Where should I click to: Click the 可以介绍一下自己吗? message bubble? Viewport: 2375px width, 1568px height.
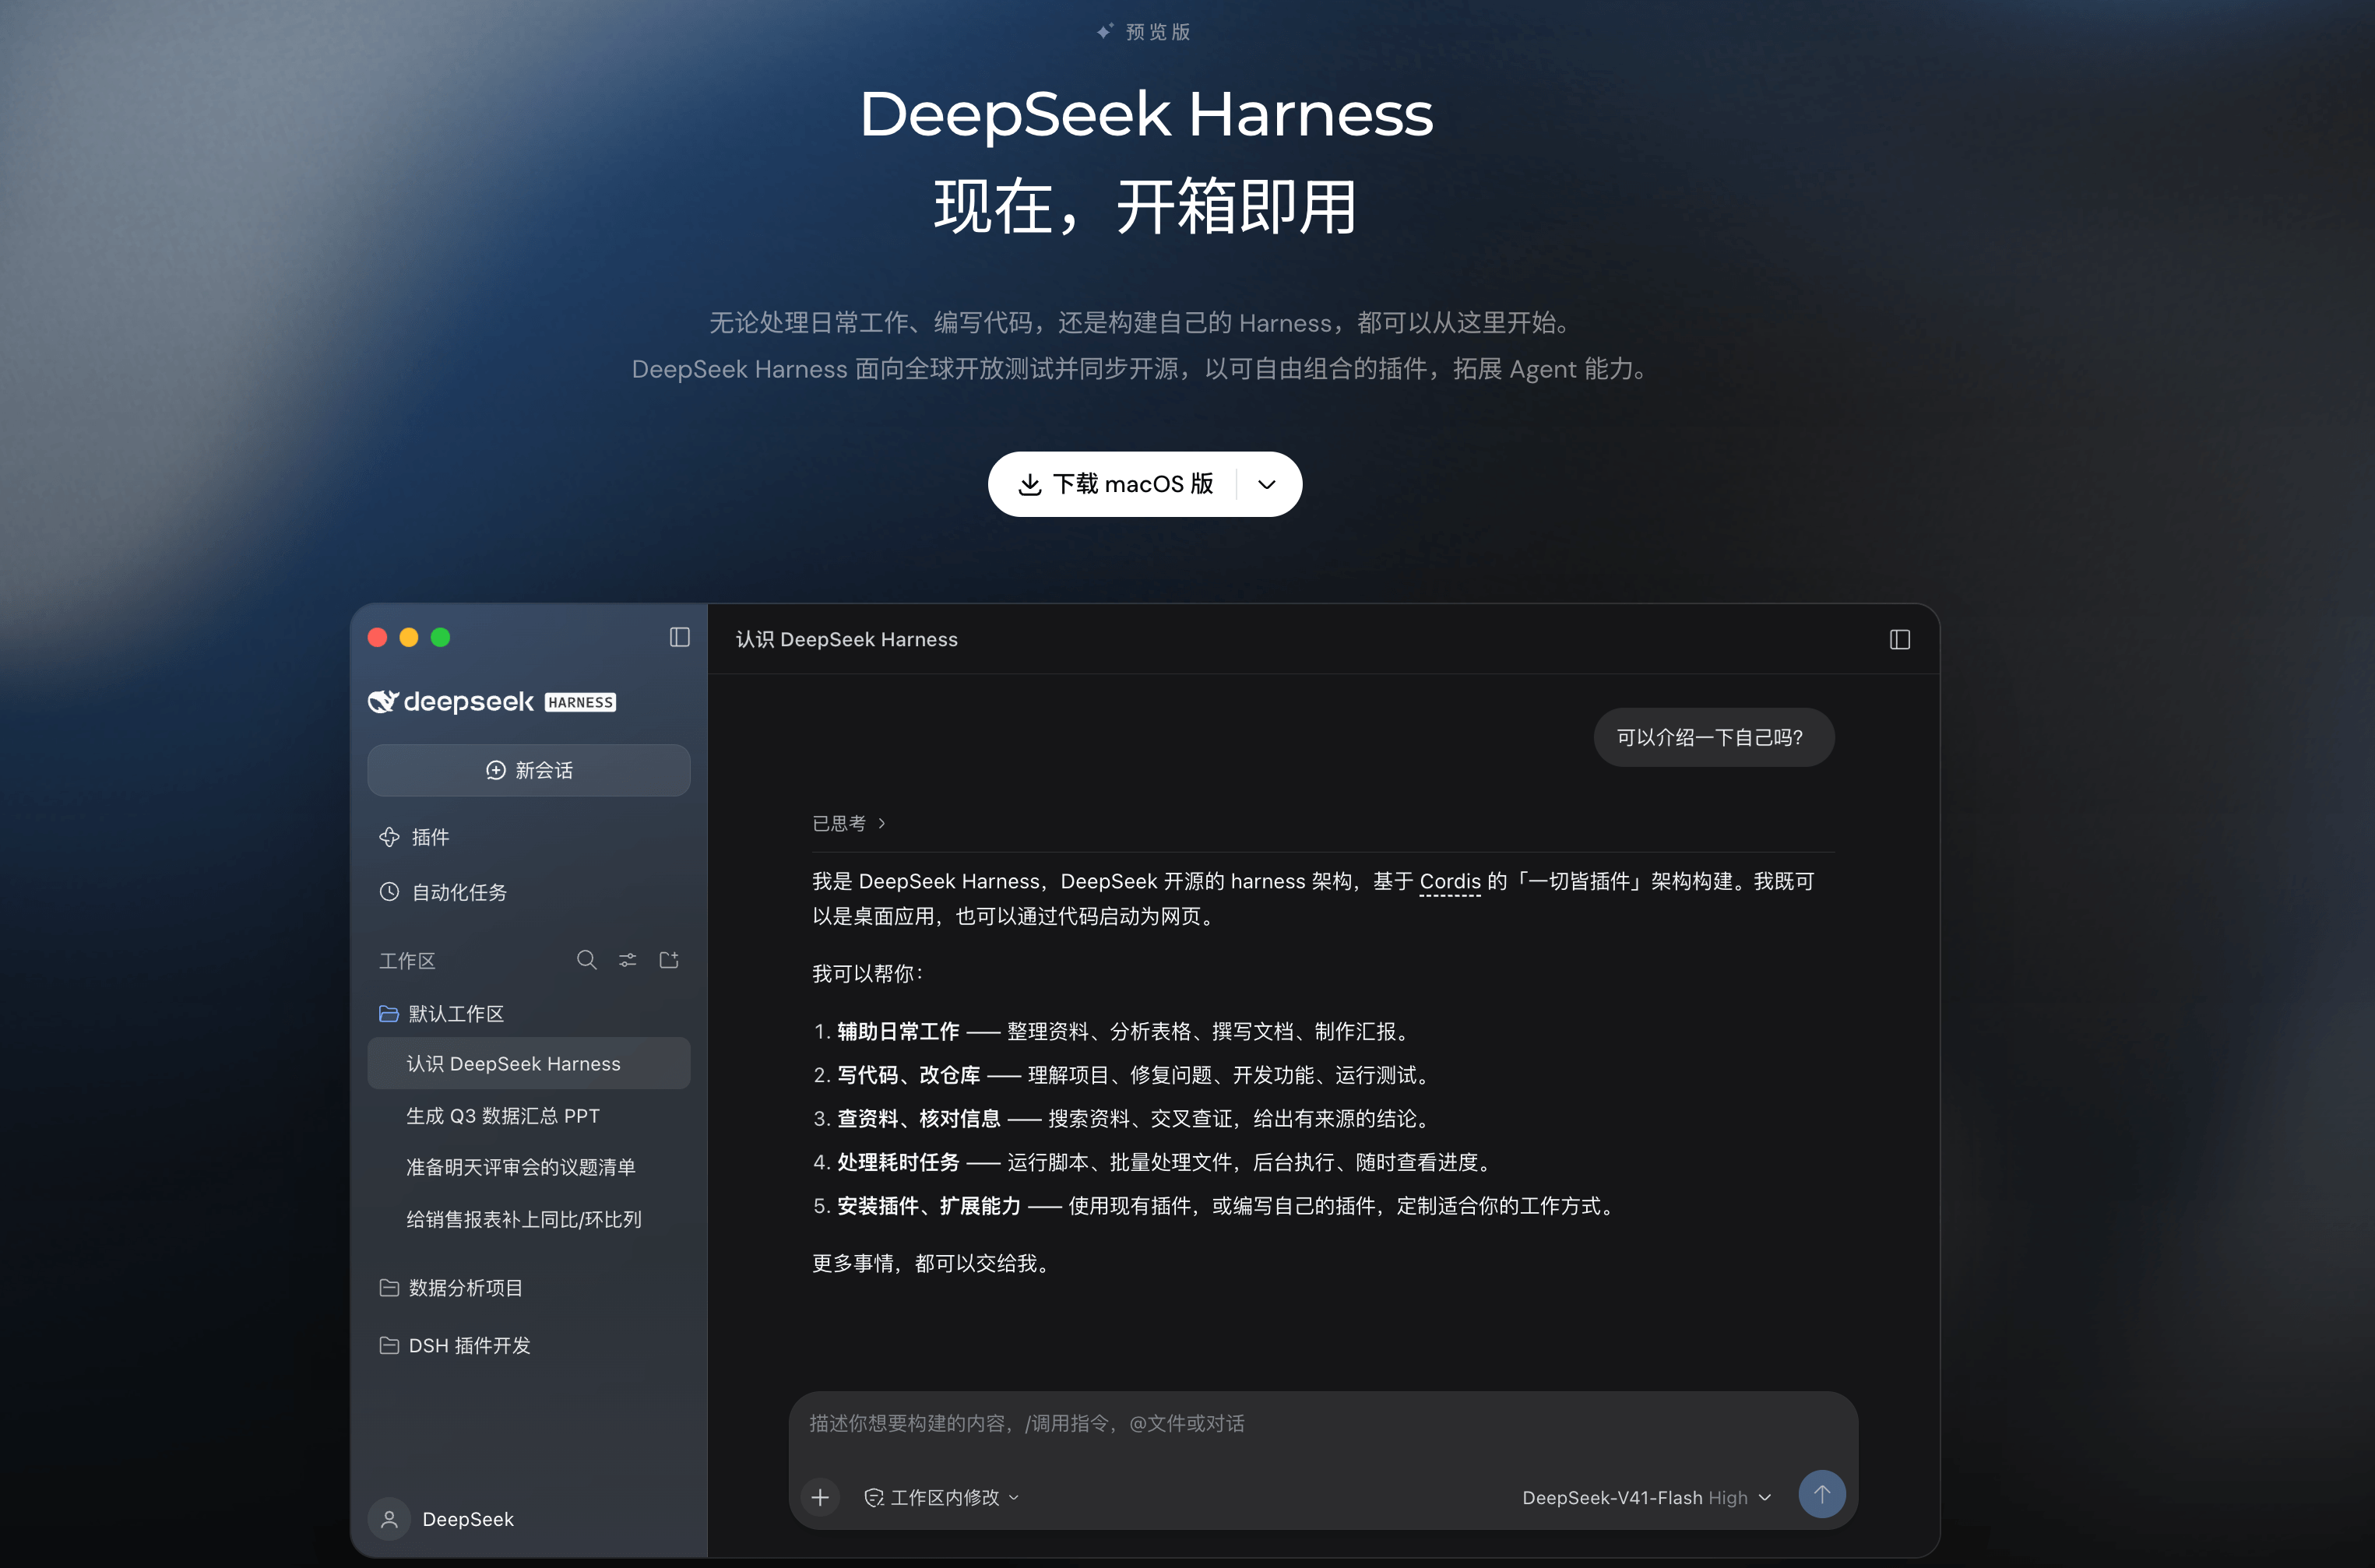(x=1713, y=737)
